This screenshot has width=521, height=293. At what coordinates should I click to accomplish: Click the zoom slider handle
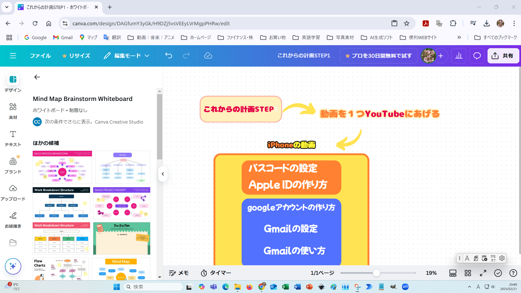click(x=376, y=273)
